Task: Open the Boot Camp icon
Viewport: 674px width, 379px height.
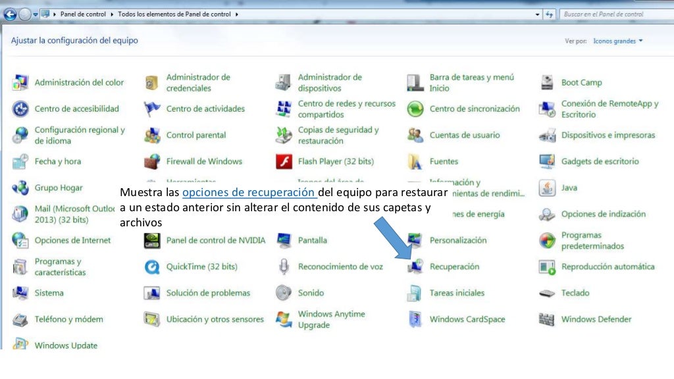Action: pos(547,82)
